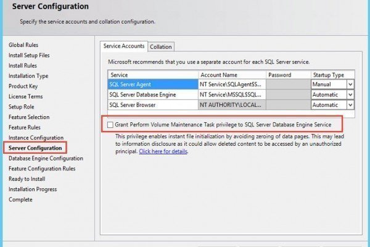This screenshot has width=370, height=247.
Task: Open the 'Click here for details' link
Action: coord(163,151)
